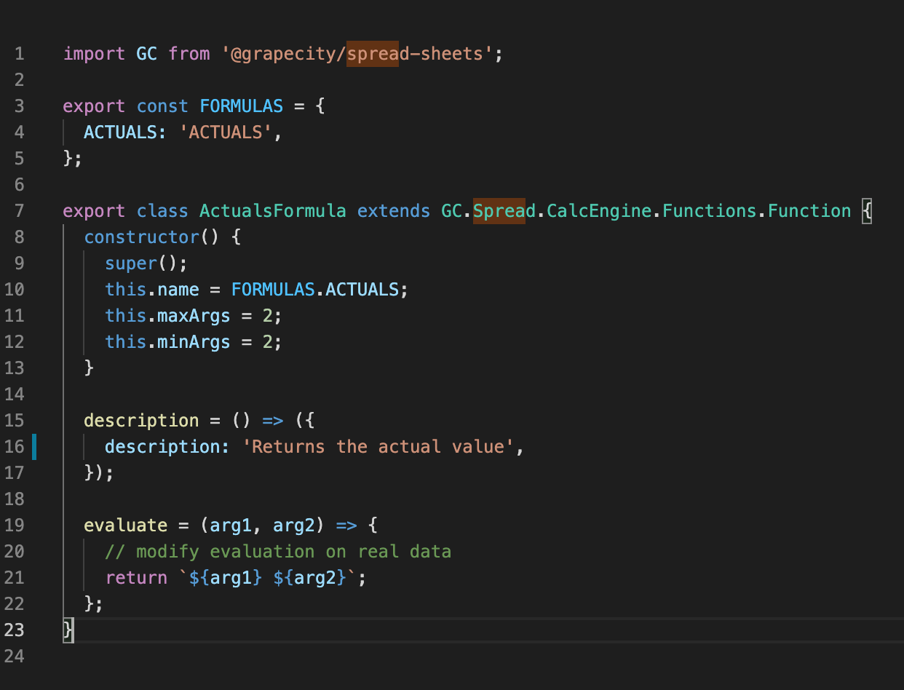Viewport: 904px width, 690px height.
Task: Click FORMULAS in the const declaration on line 3
Action: click(x=241, y=106)
